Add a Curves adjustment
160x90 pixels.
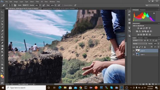[144, 28]
